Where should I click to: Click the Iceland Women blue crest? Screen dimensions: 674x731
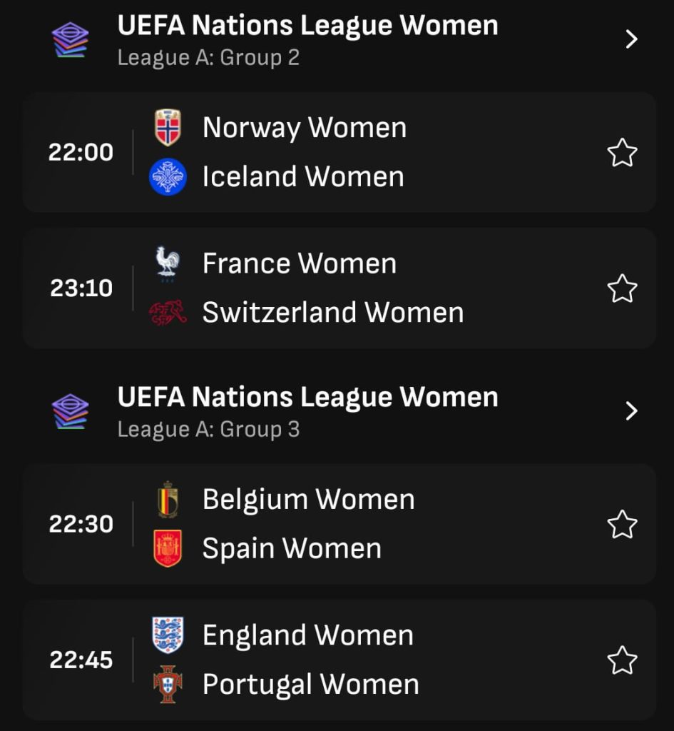tap(168, 177)
